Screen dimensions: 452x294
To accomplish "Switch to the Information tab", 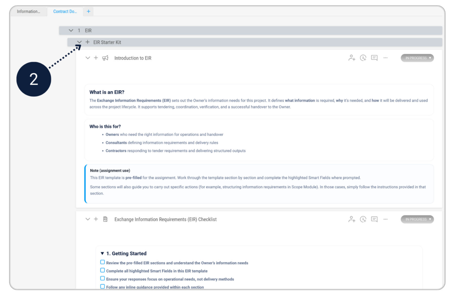I will click(28, 11).
